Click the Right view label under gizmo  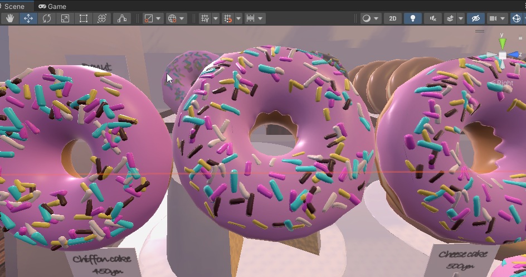pos(504,83)
